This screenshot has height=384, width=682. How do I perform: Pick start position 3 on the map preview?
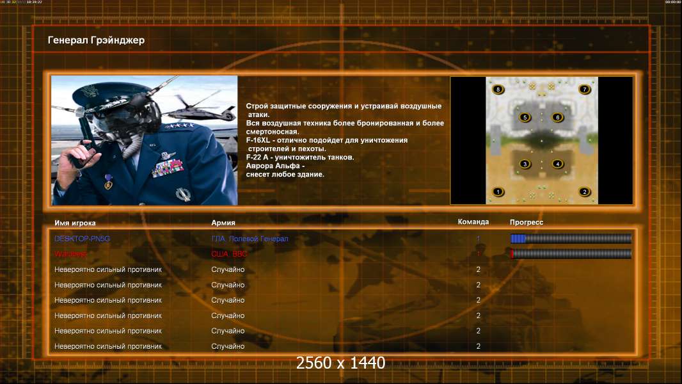(525, 164)
